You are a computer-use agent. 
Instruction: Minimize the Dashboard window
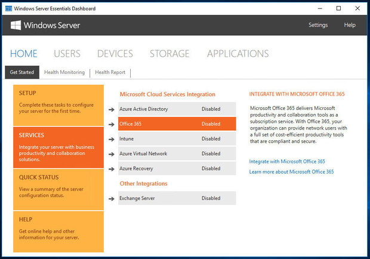pos(320,8)
